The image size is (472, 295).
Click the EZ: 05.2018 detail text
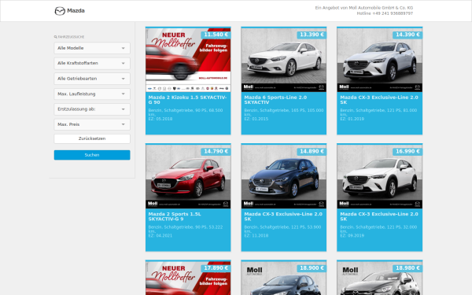click(160, 119)
